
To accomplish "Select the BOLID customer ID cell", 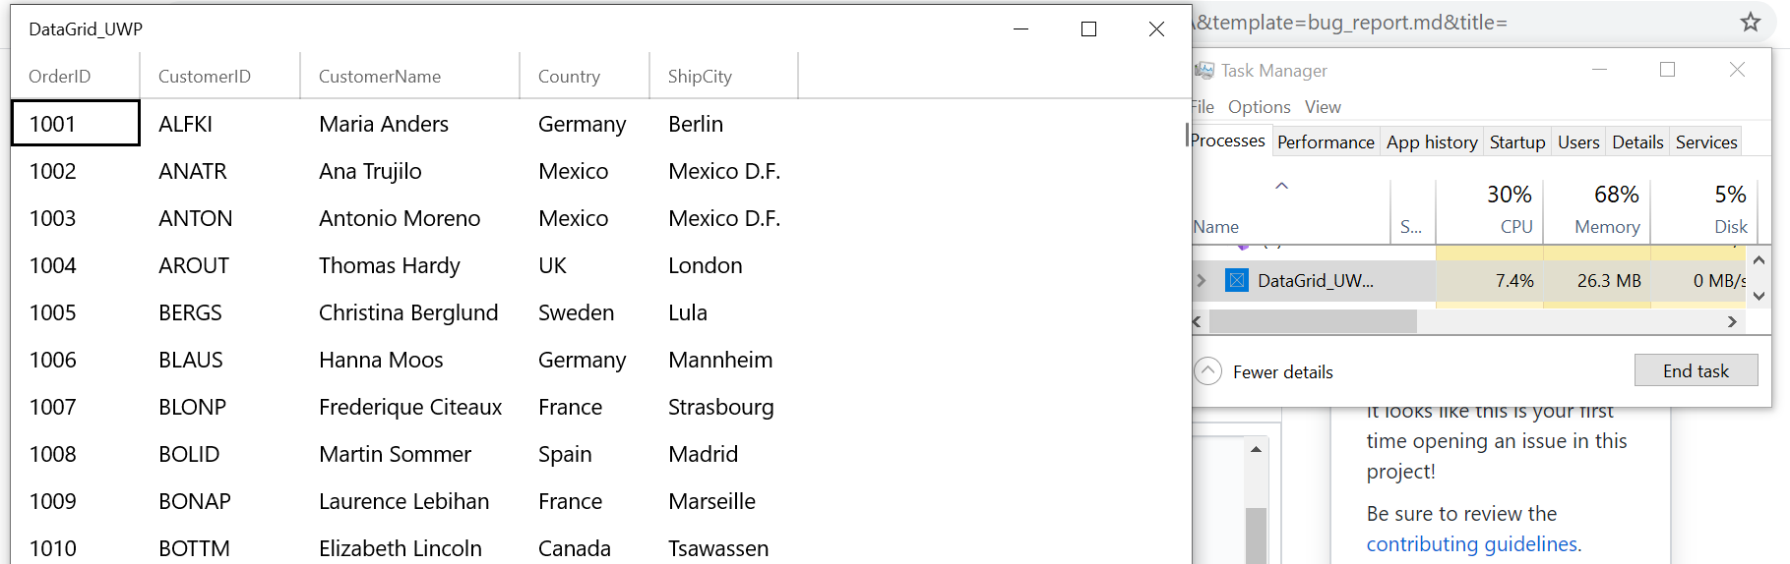I will point(219,454).
